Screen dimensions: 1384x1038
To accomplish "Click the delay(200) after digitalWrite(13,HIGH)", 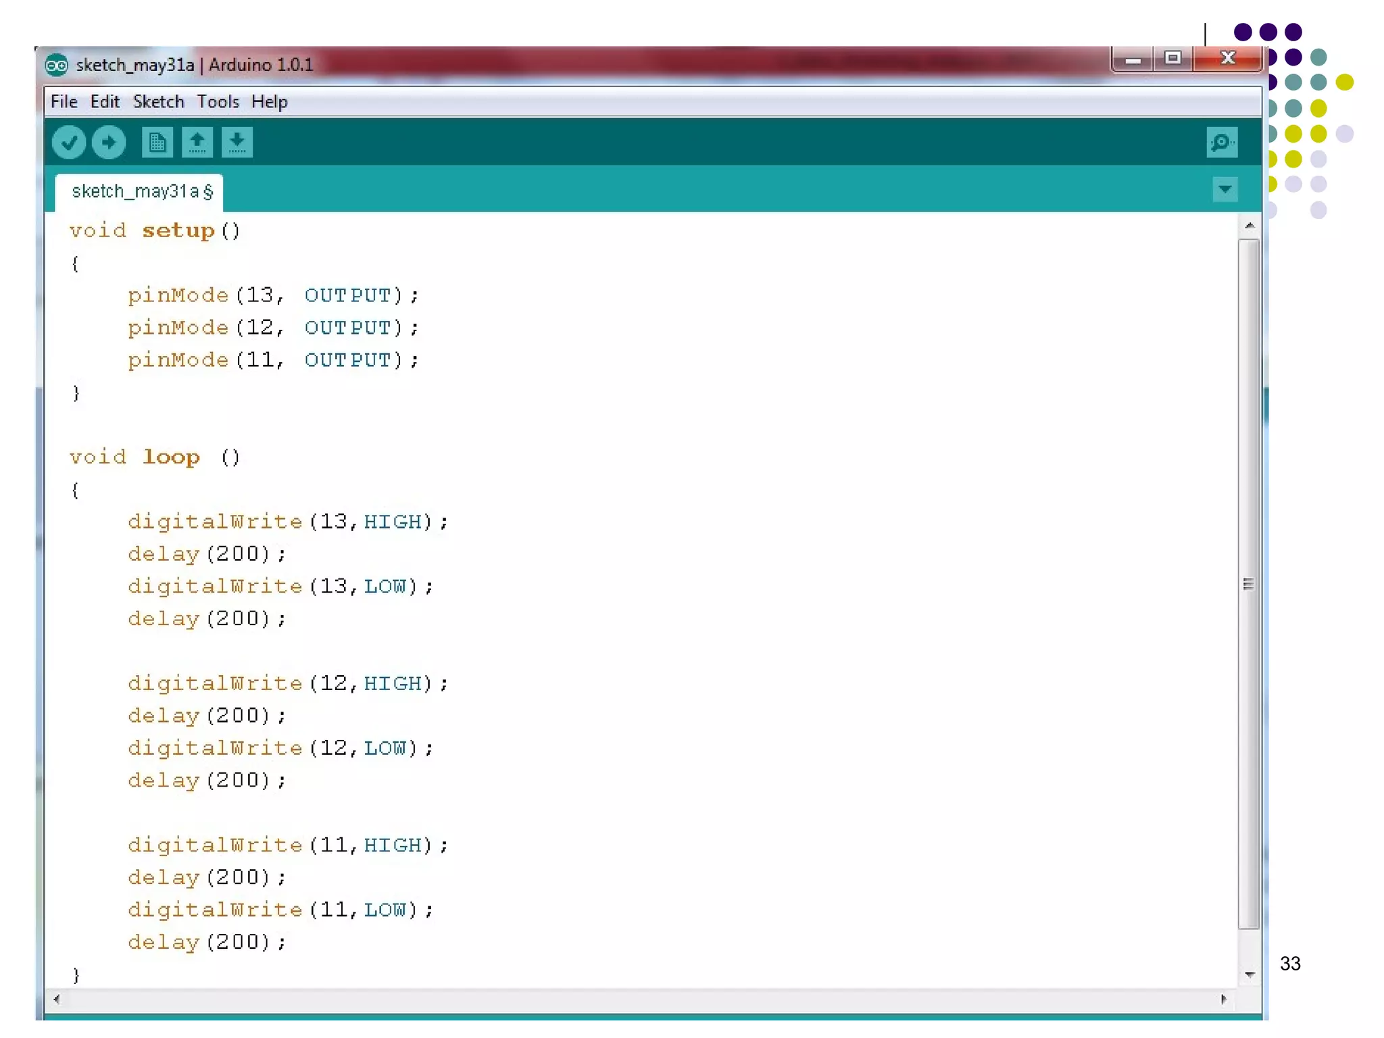I will [207, 554].
